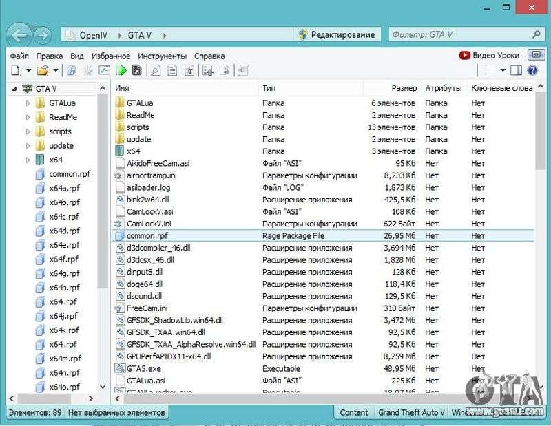
Task: Click the blue globe toolbar icon
Action: pos(72,70)
